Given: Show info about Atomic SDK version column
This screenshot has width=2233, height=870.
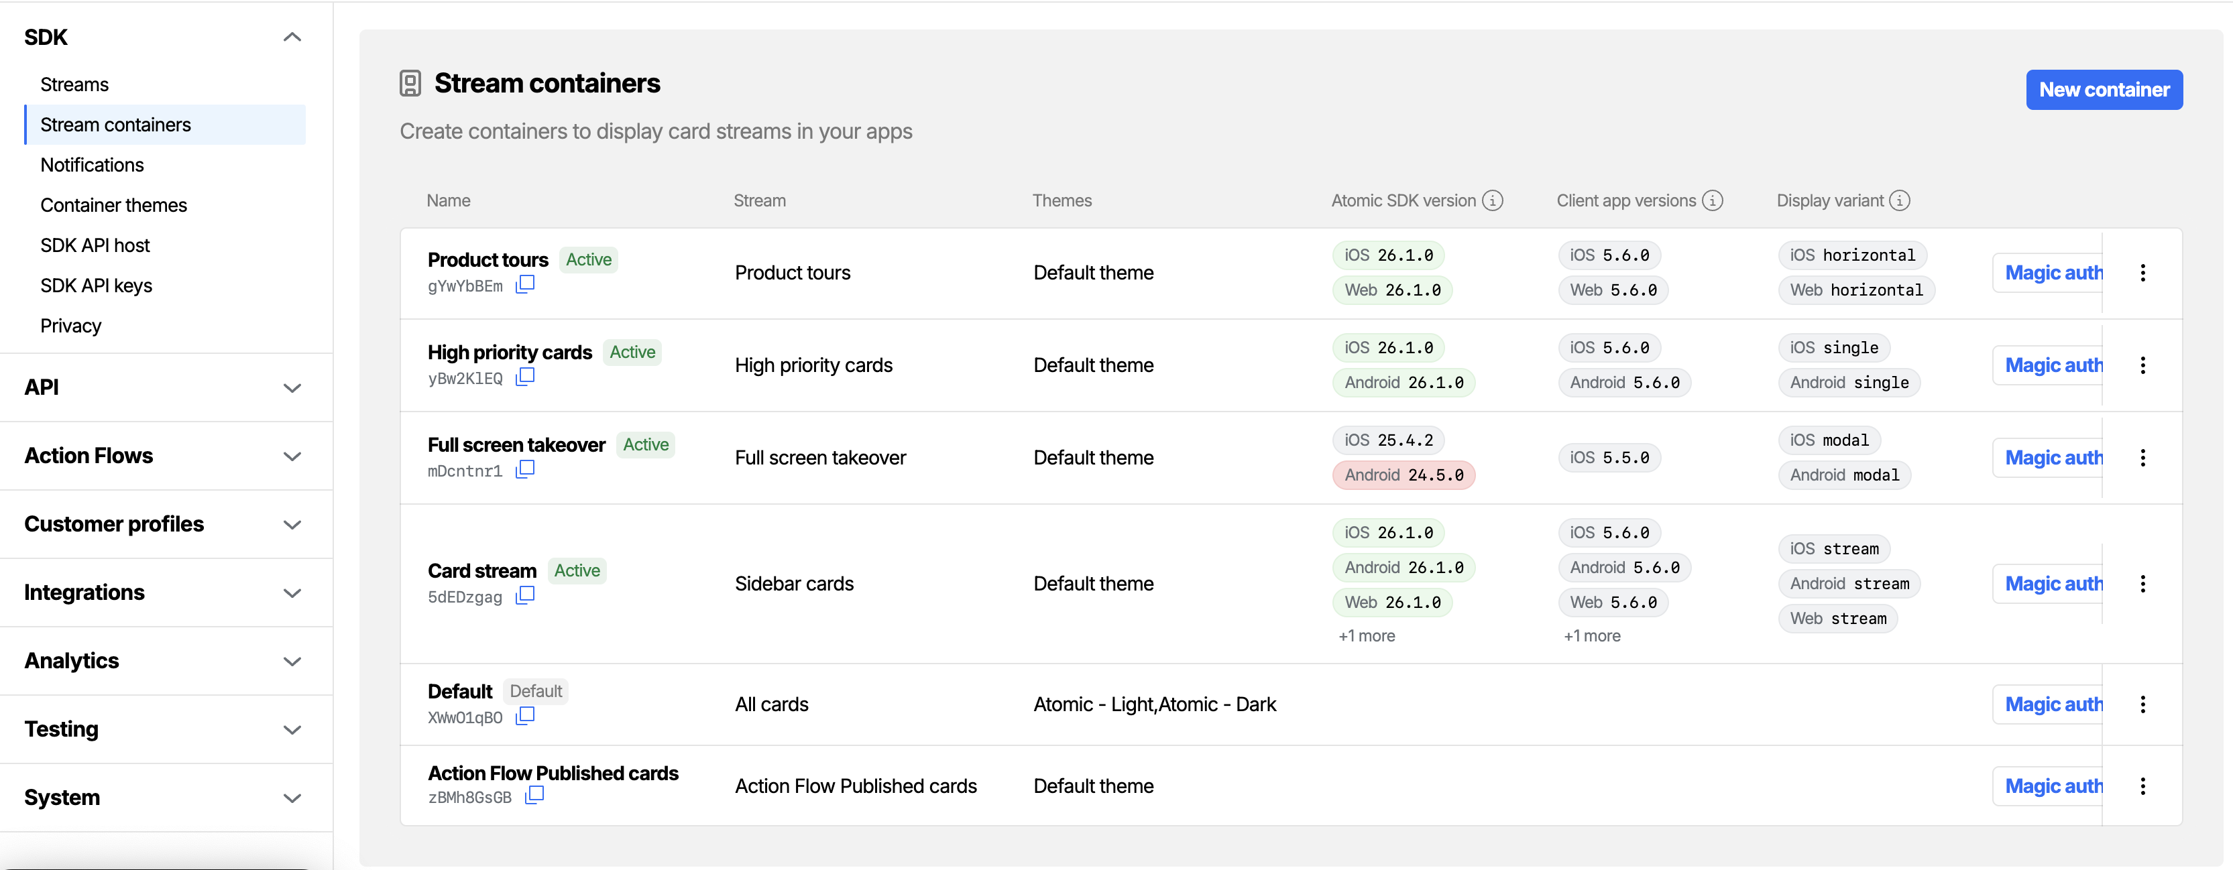Looking at the screenshot, I should point(1493,201).
